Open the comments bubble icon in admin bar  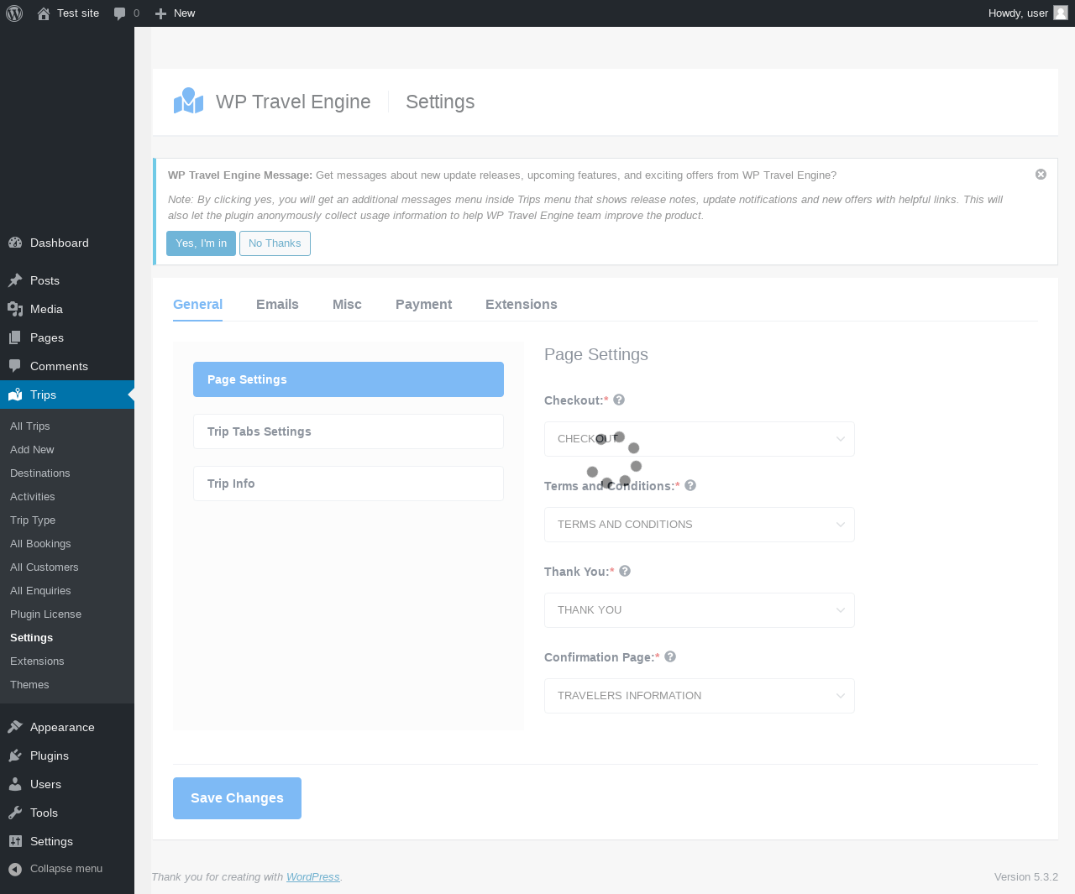pos(120,13)
